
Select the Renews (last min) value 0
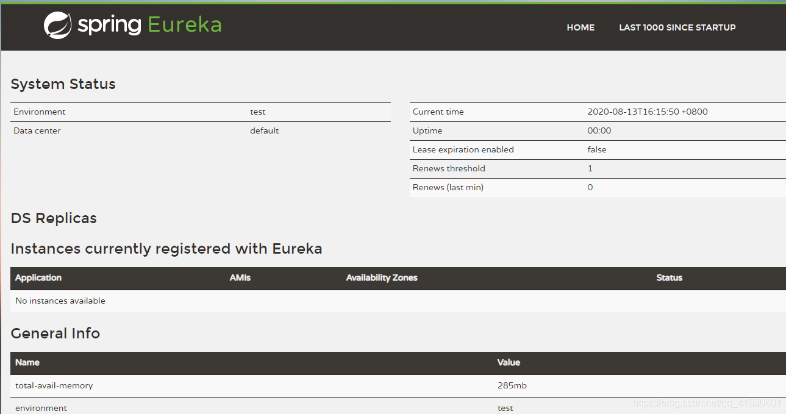click(x=590, y=188)
